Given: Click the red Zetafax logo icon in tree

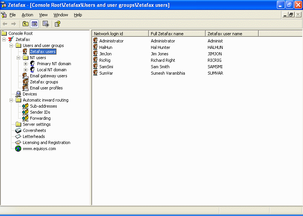Looking at the screenshot, I should 11,39.
